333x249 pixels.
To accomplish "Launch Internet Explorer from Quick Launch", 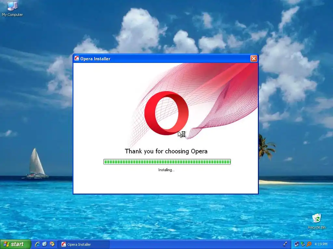I will click(38, 244).
